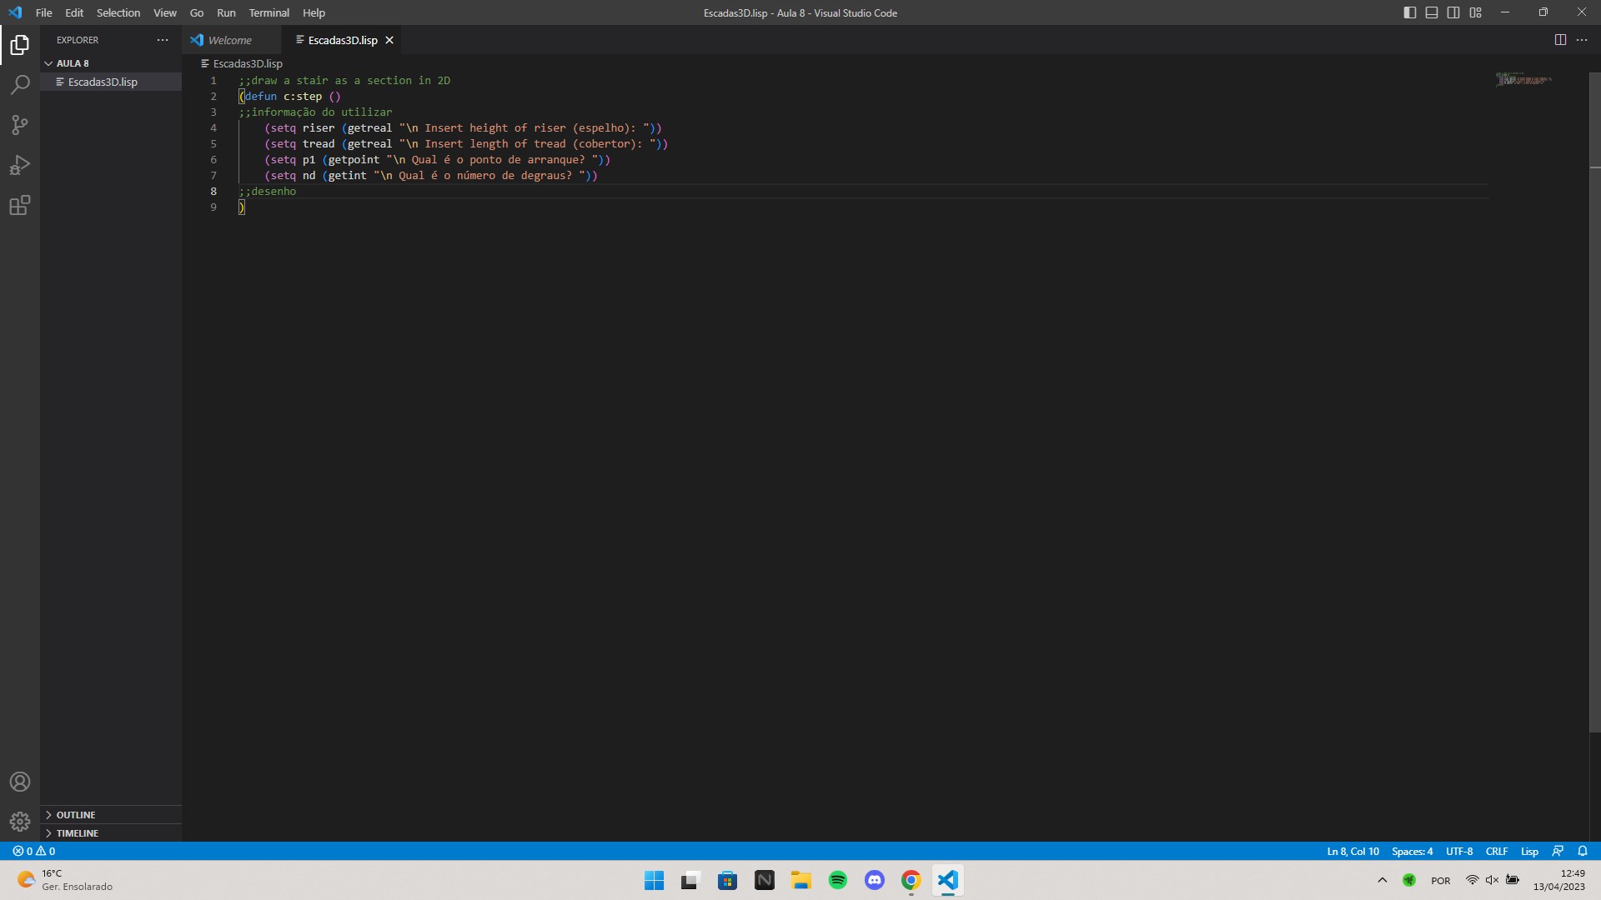1601x900 pixels.
Task: Open the Accounts menu icon
Action: 20,782
